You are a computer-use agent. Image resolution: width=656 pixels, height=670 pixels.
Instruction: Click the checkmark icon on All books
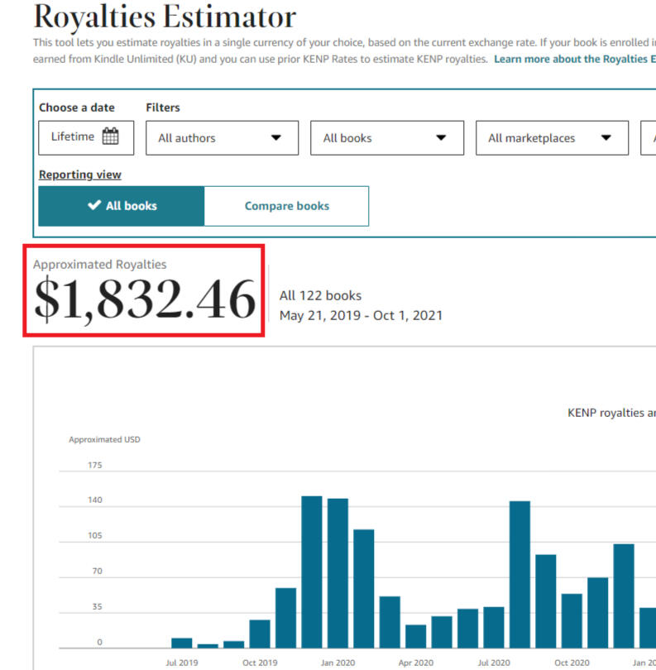pos(94,206)
